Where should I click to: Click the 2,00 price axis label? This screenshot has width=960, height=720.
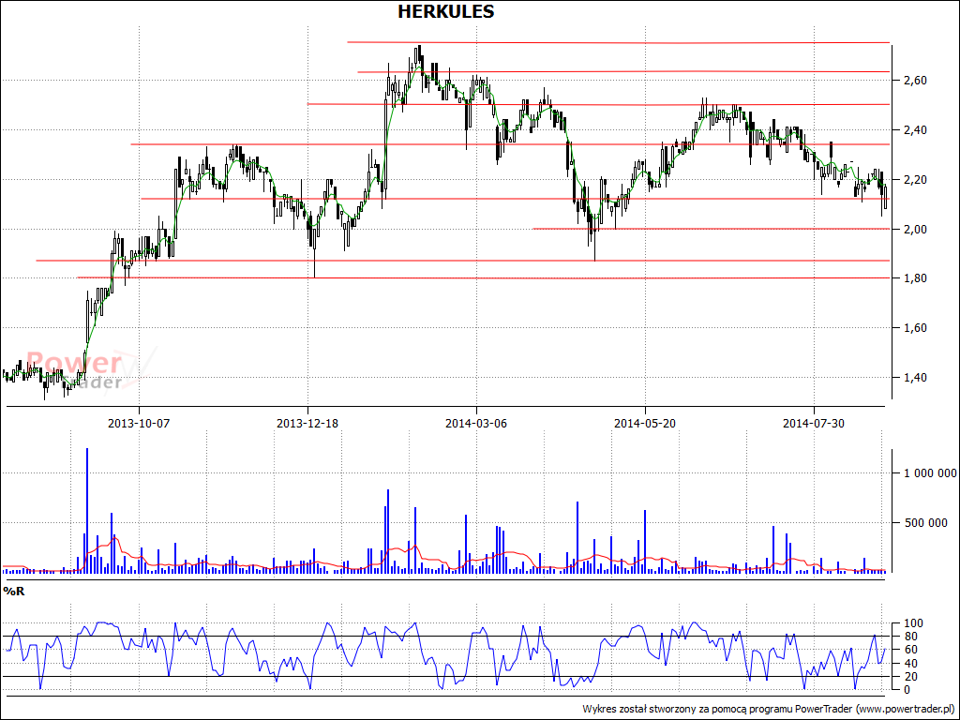click(x=915, y=229)
